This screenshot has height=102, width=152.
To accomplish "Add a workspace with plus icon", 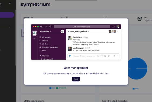I will tap(34, 39).
